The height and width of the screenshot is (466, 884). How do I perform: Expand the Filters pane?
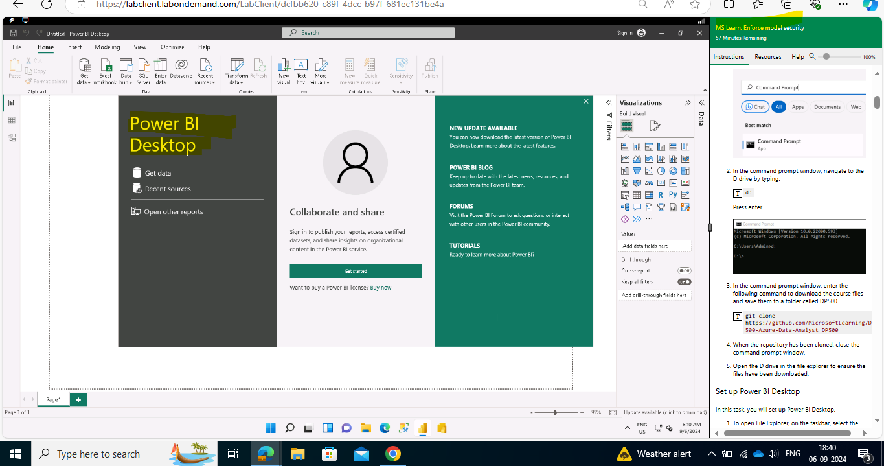tap(609, 102)
